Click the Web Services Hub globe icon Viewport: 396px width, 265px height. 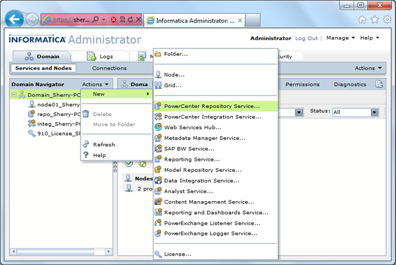[158, 127]
